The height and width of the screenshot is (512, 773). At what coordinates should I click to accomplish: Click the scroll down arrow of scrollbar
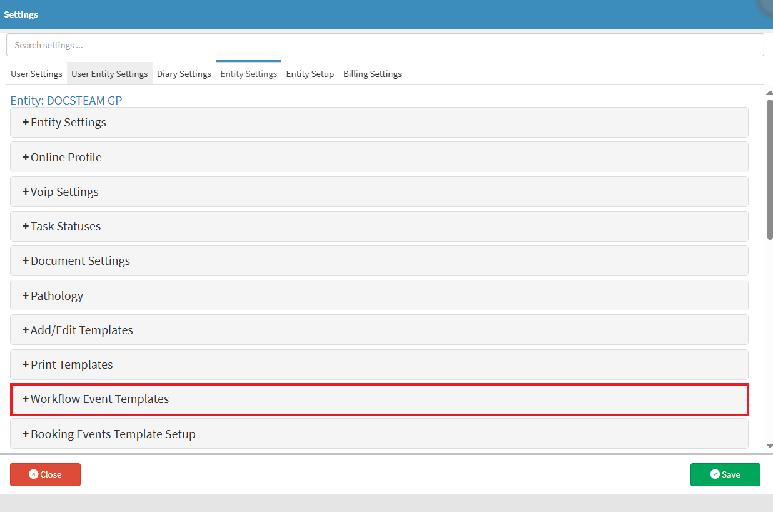[769, 446]
